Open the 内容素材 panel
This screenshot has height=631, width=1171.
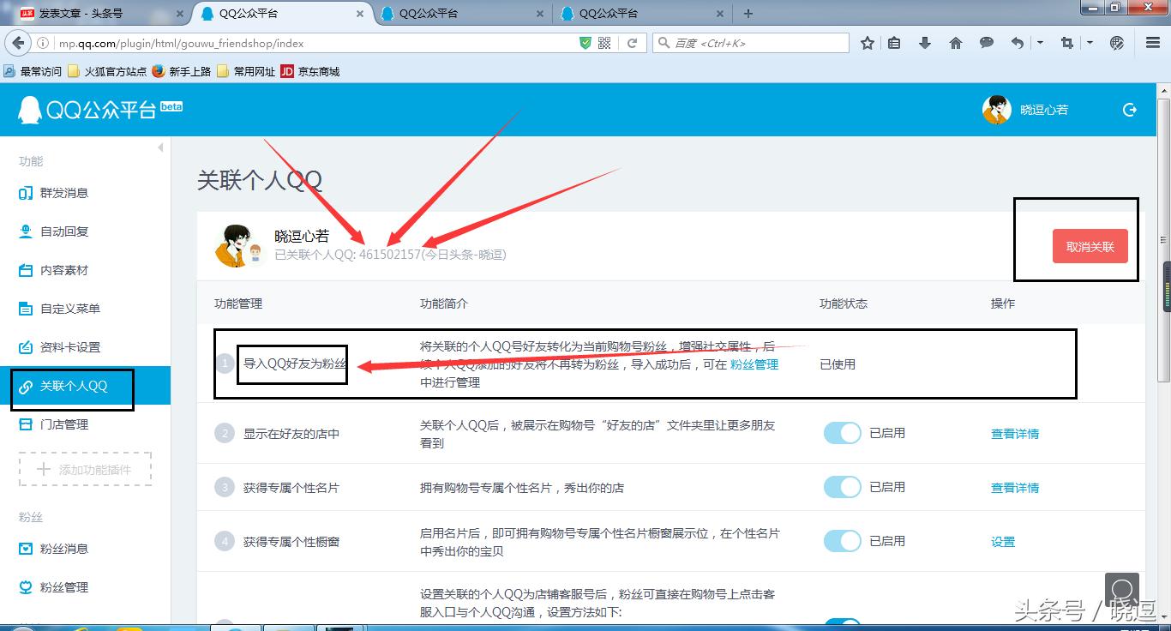click(63, 270)
